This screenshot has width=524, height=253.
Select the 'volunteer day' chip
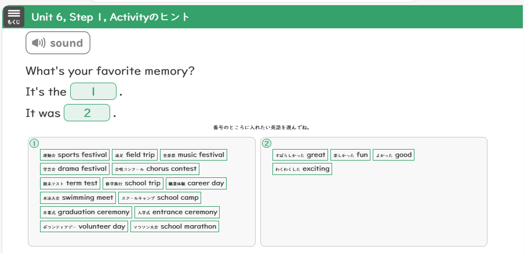click(83, 226)
